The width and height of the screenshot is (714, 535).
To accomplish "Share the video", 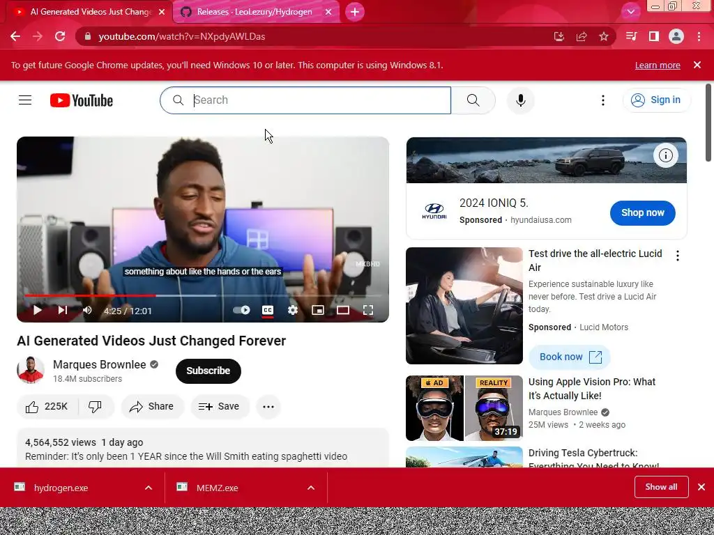I will pyautogui.click(x=152, y=406).
